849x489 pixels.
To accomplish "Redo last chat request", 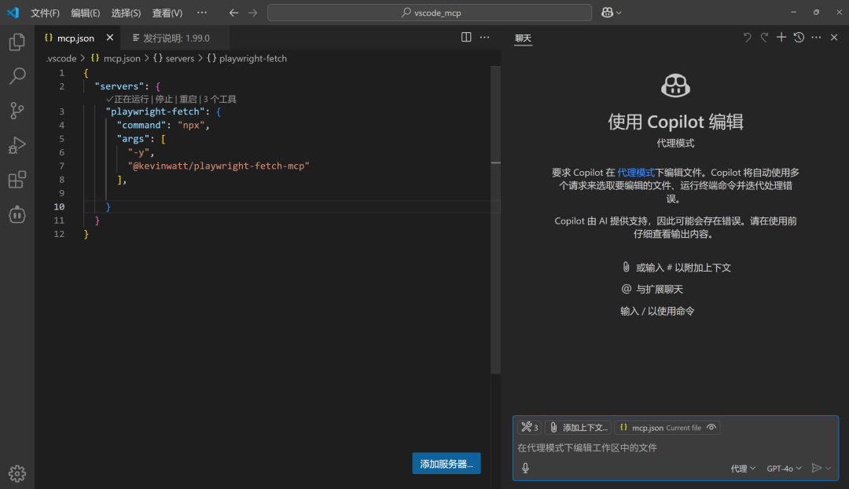I will tap(764, 37).
